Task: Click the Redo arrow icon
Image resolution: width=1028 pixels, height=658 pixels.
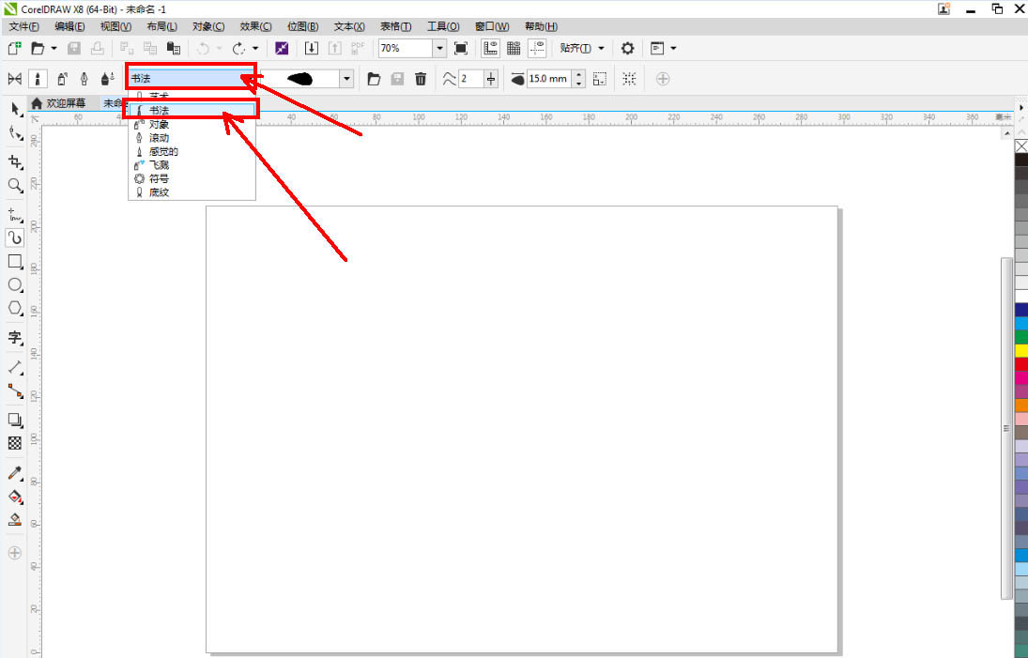Action: tap(238, 48)
